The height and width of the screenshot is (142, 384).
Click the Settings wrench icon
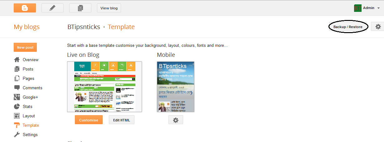tap(17, 135)
